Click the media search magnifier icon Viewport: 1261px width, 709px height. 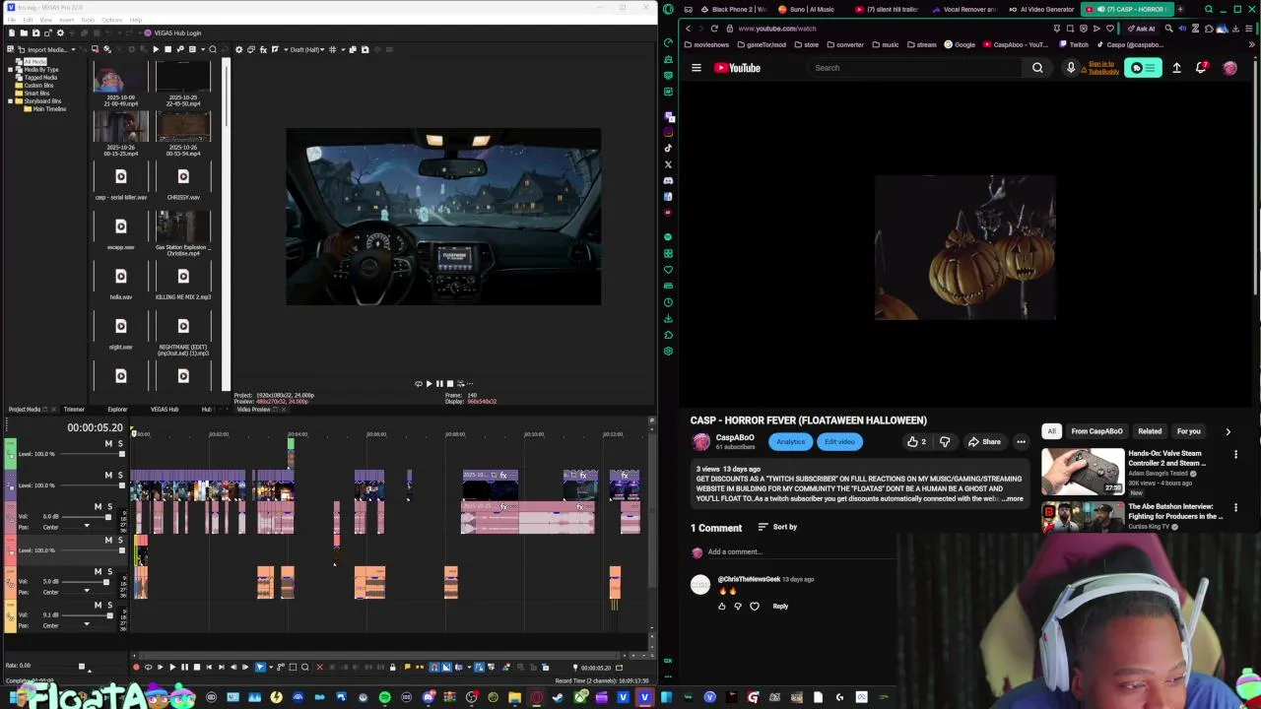tap(213, 49)
